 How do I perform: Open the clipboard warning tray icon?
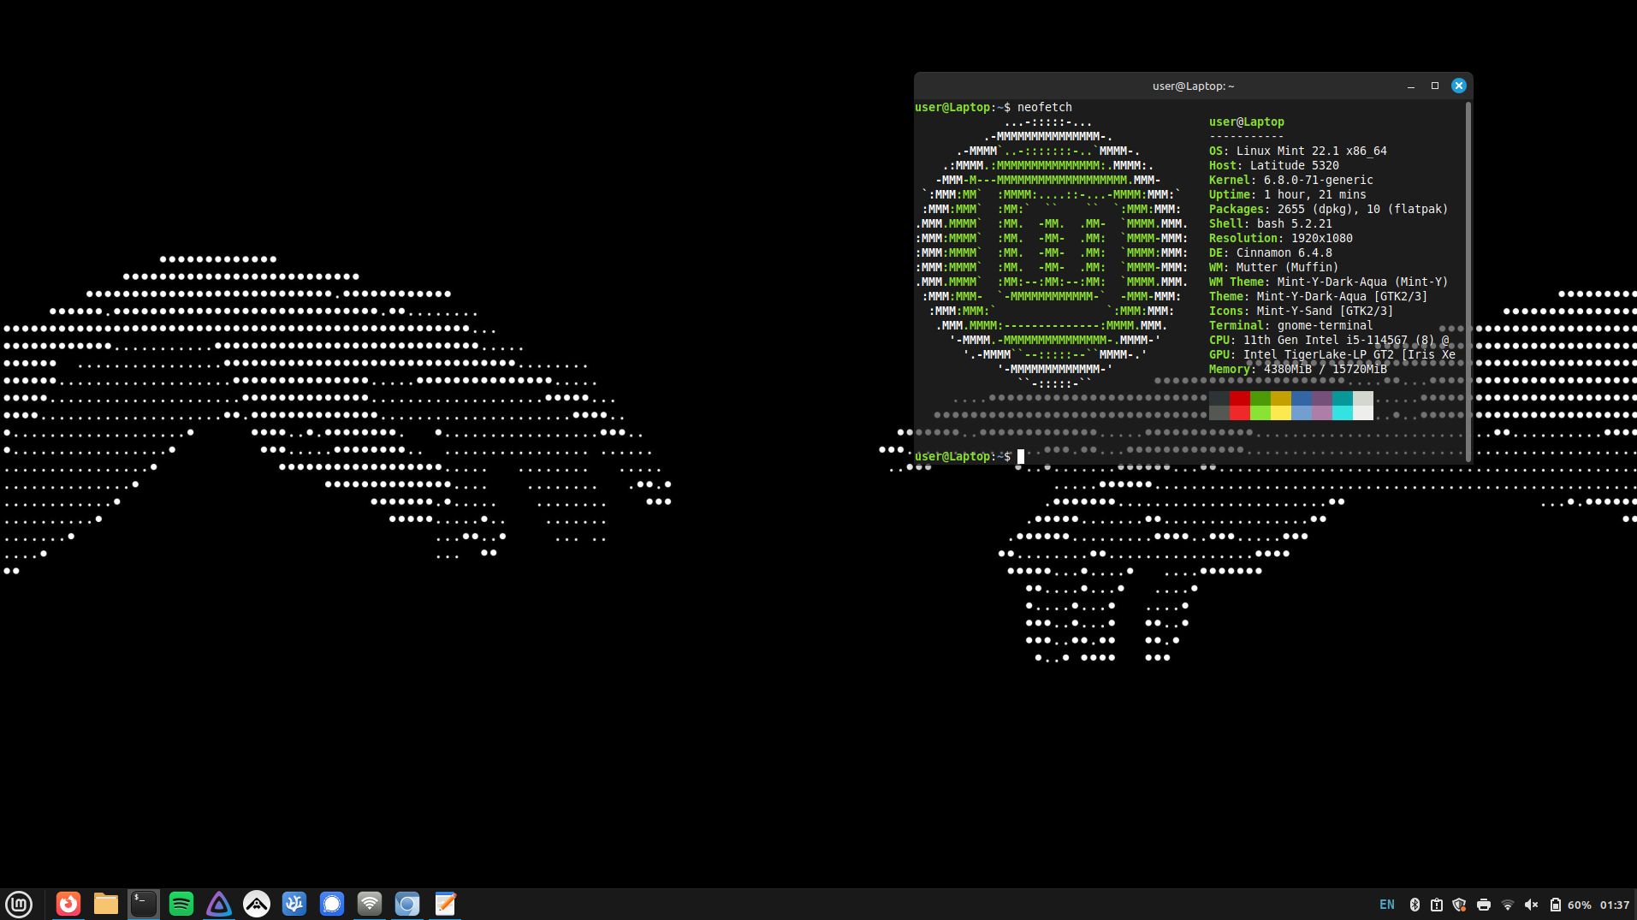tap(1437, 905)
